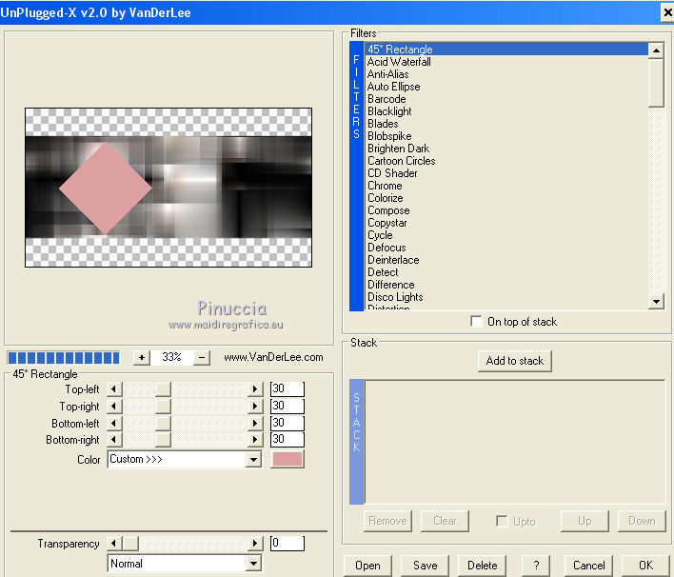
Task: Toggle the Upto checkbox
Action: 501,521
